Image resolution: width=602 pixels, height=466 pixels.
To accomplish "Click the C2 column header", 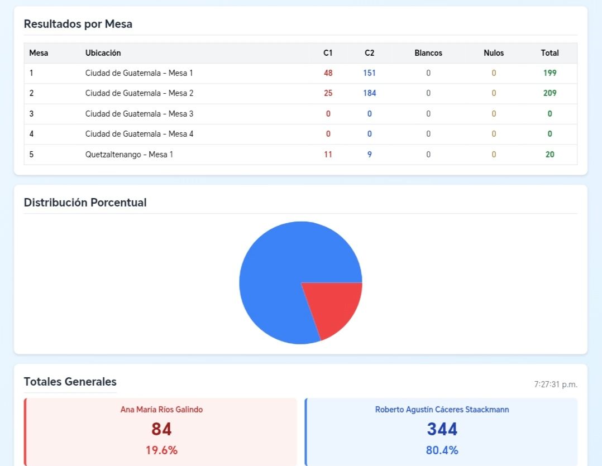I will click(x=369, y=53).
